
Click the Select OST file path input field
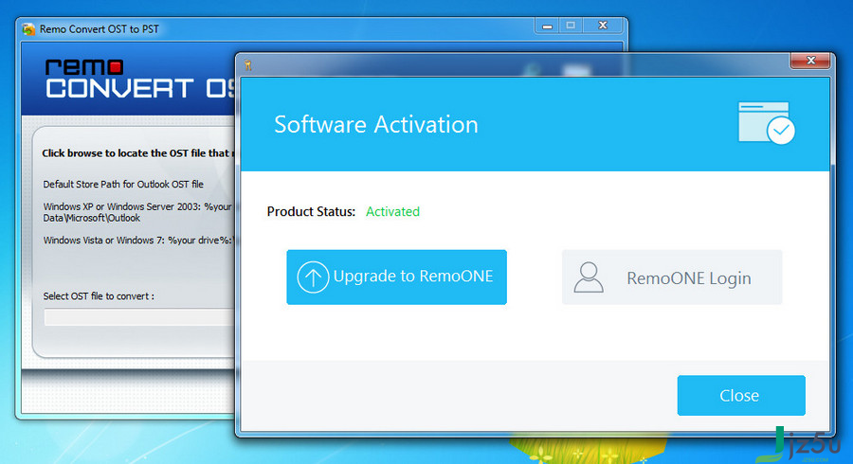[x=140, y=317]
